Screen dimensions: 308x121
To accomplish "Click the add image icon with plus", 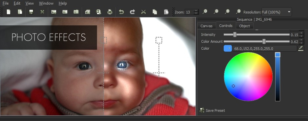I will point(53,12).
